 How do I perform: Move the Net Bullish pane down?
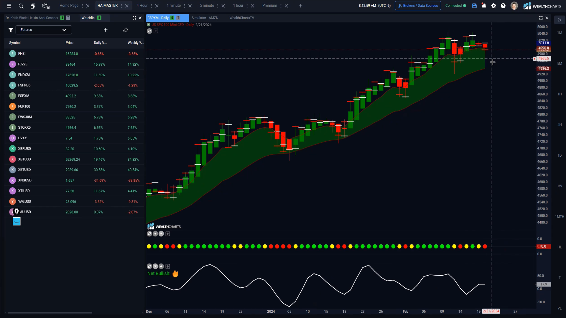(155, 266)
